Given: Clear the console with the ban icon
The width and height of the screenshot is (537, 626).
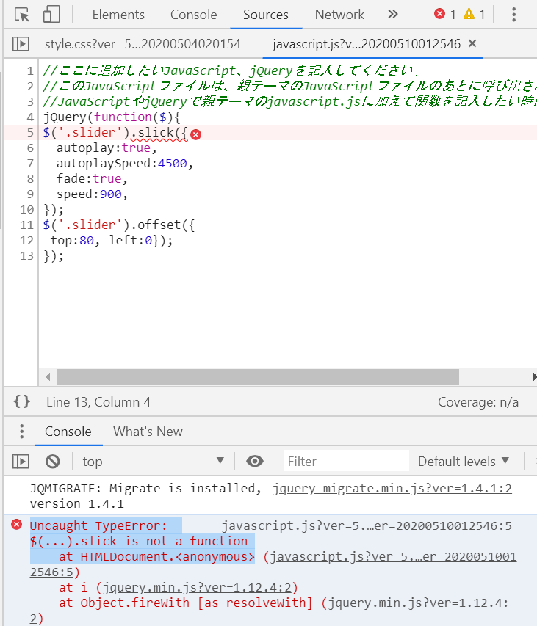Looking at the screenshot, I should coord(52,461).
